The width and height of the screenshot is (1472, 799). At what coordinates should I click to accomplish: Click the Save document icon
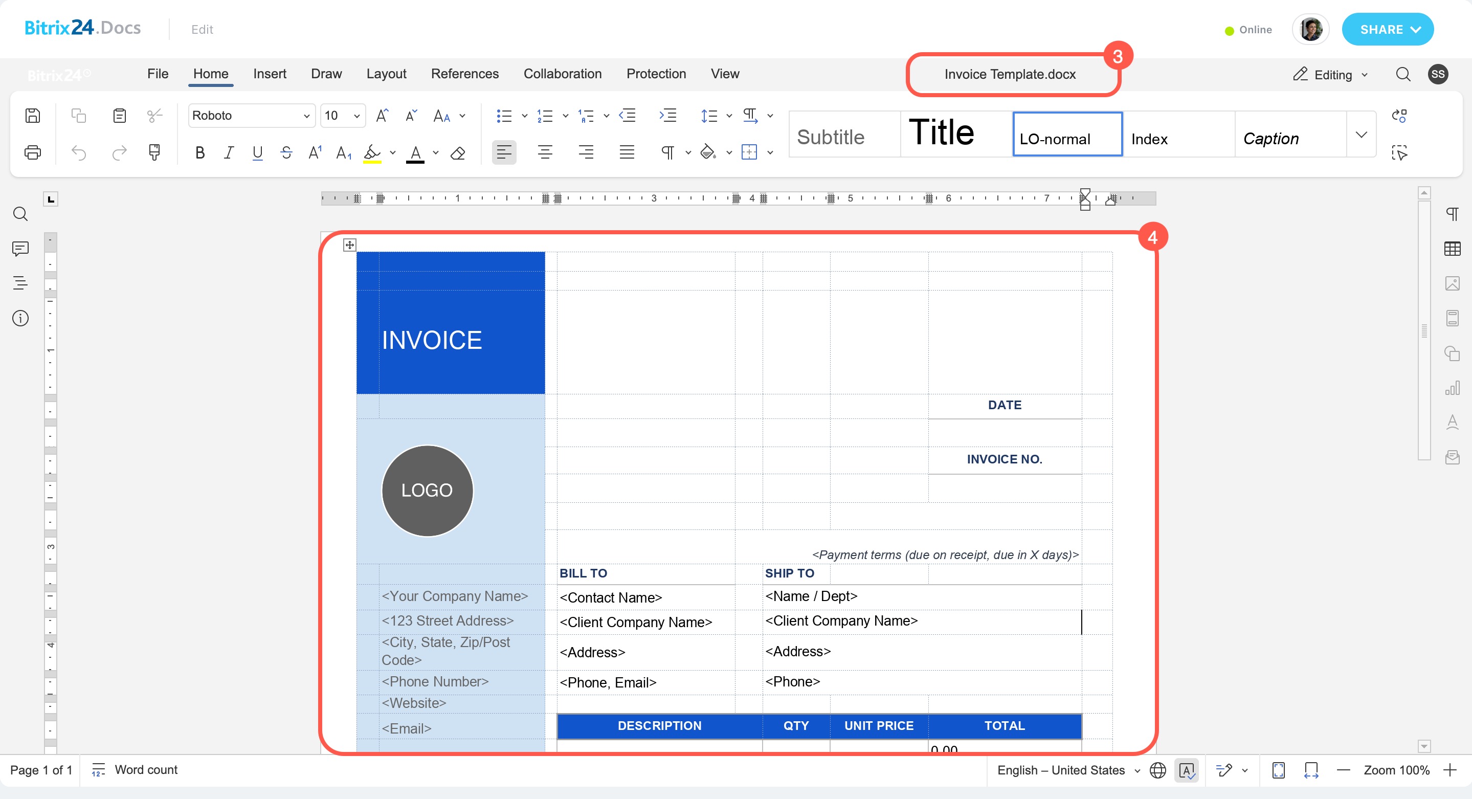click(33, 116)
